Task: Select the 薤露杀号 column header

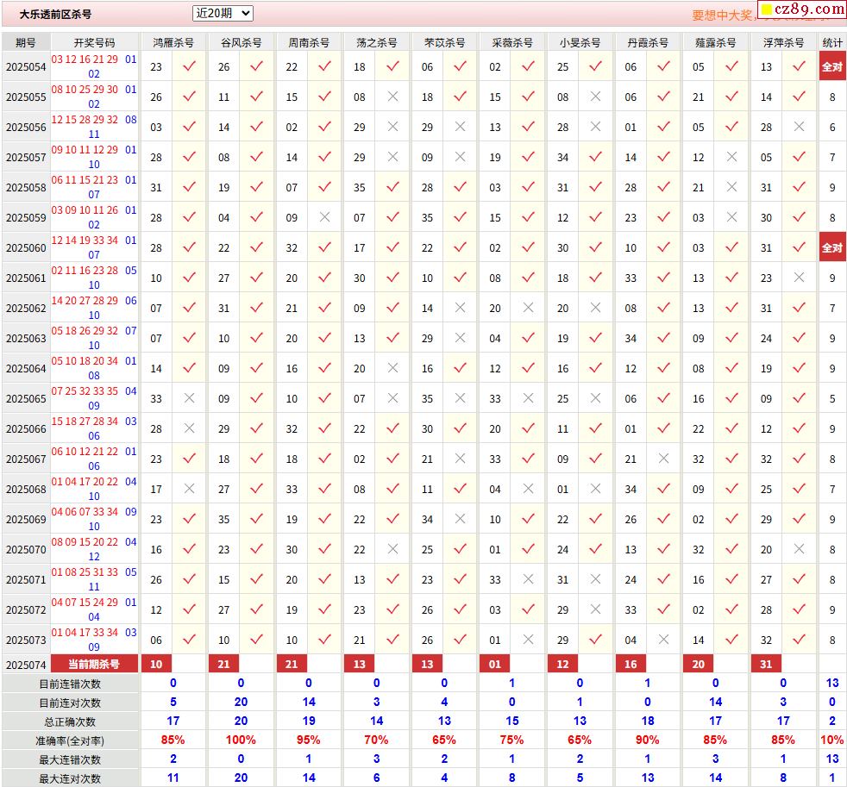Action: [715, 42]
